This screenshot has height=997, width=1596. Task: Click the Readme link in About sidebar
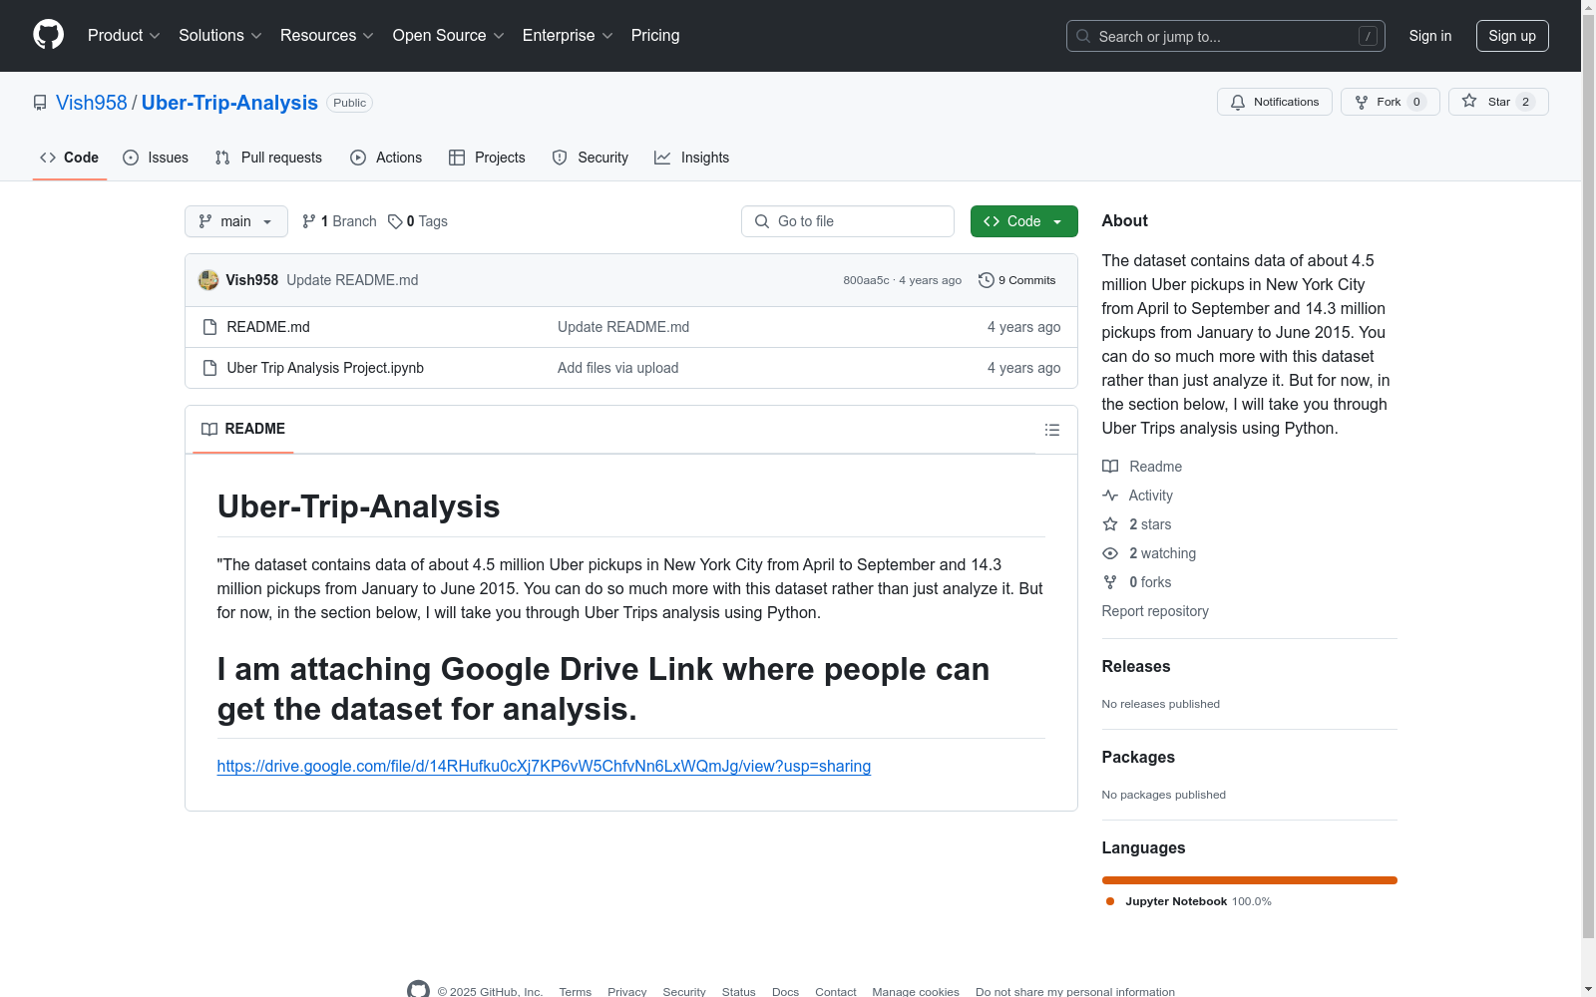pos(1142,467)
